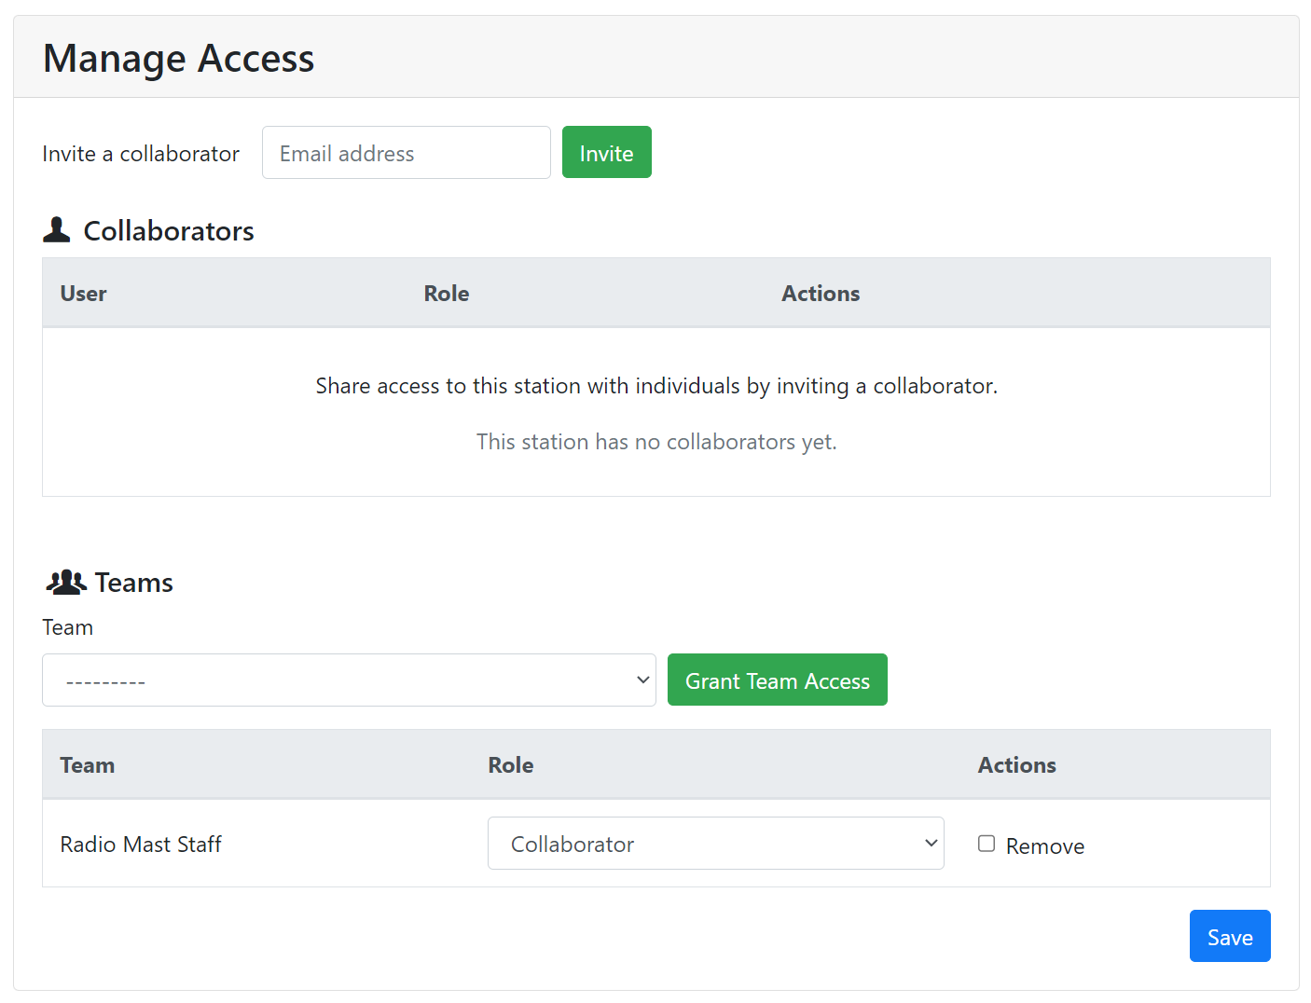Click the Collaborators table 'Actions' header
1311x1003 pixels.
click(x=821, y=294)
